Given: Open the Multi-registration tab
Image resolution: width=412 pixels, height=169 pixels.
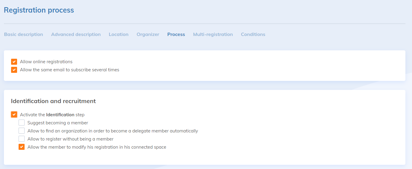Looking at the screenshot, I should click(213, 34).
